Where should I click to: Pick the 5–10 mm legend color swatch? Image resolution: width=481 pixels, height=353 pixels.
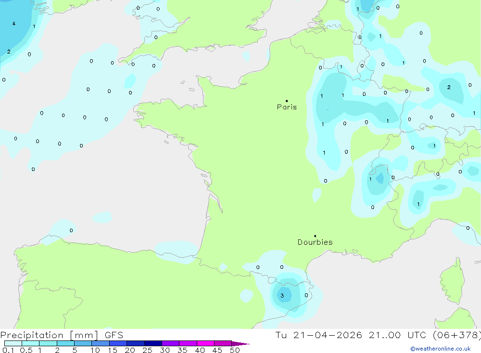[x=83, y=343]
